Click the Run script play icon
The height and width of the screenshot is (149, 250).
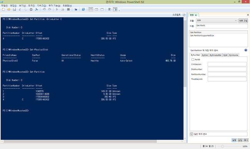(57, 9)
